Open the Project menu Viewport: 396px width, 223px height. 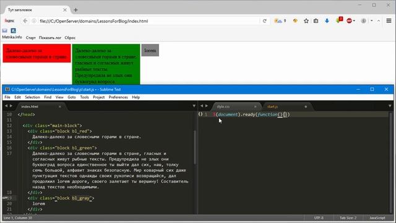(x=99, y=97)
